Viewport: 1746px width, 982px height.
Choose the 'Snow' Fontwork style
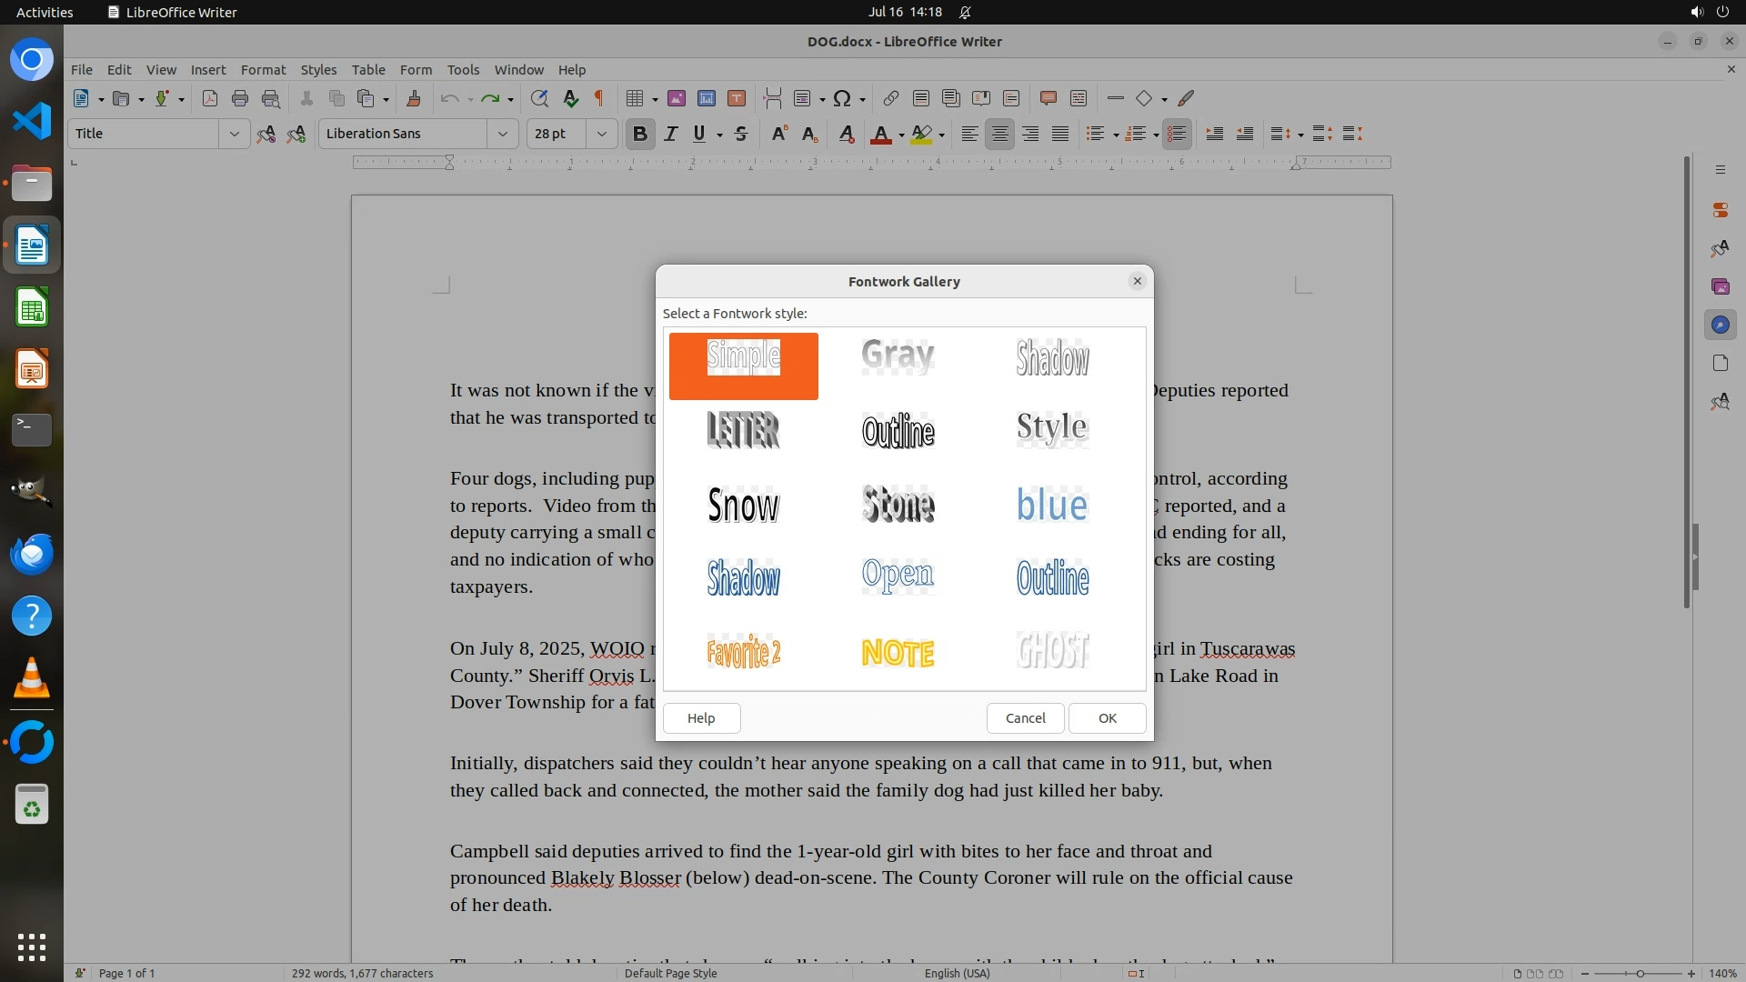(743, 504)
